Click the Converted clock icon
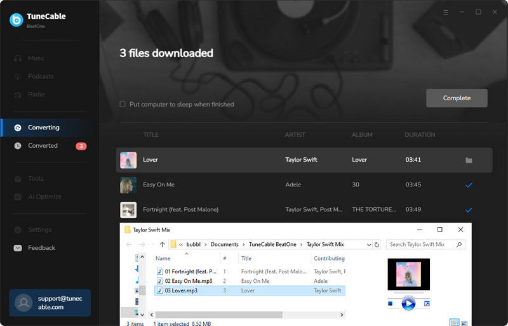Viewport: 508px width, 326px height. point(18,146)
